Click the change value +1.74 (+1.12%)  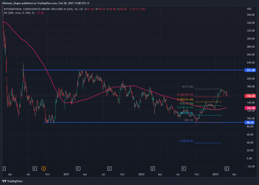coord(137,9)
